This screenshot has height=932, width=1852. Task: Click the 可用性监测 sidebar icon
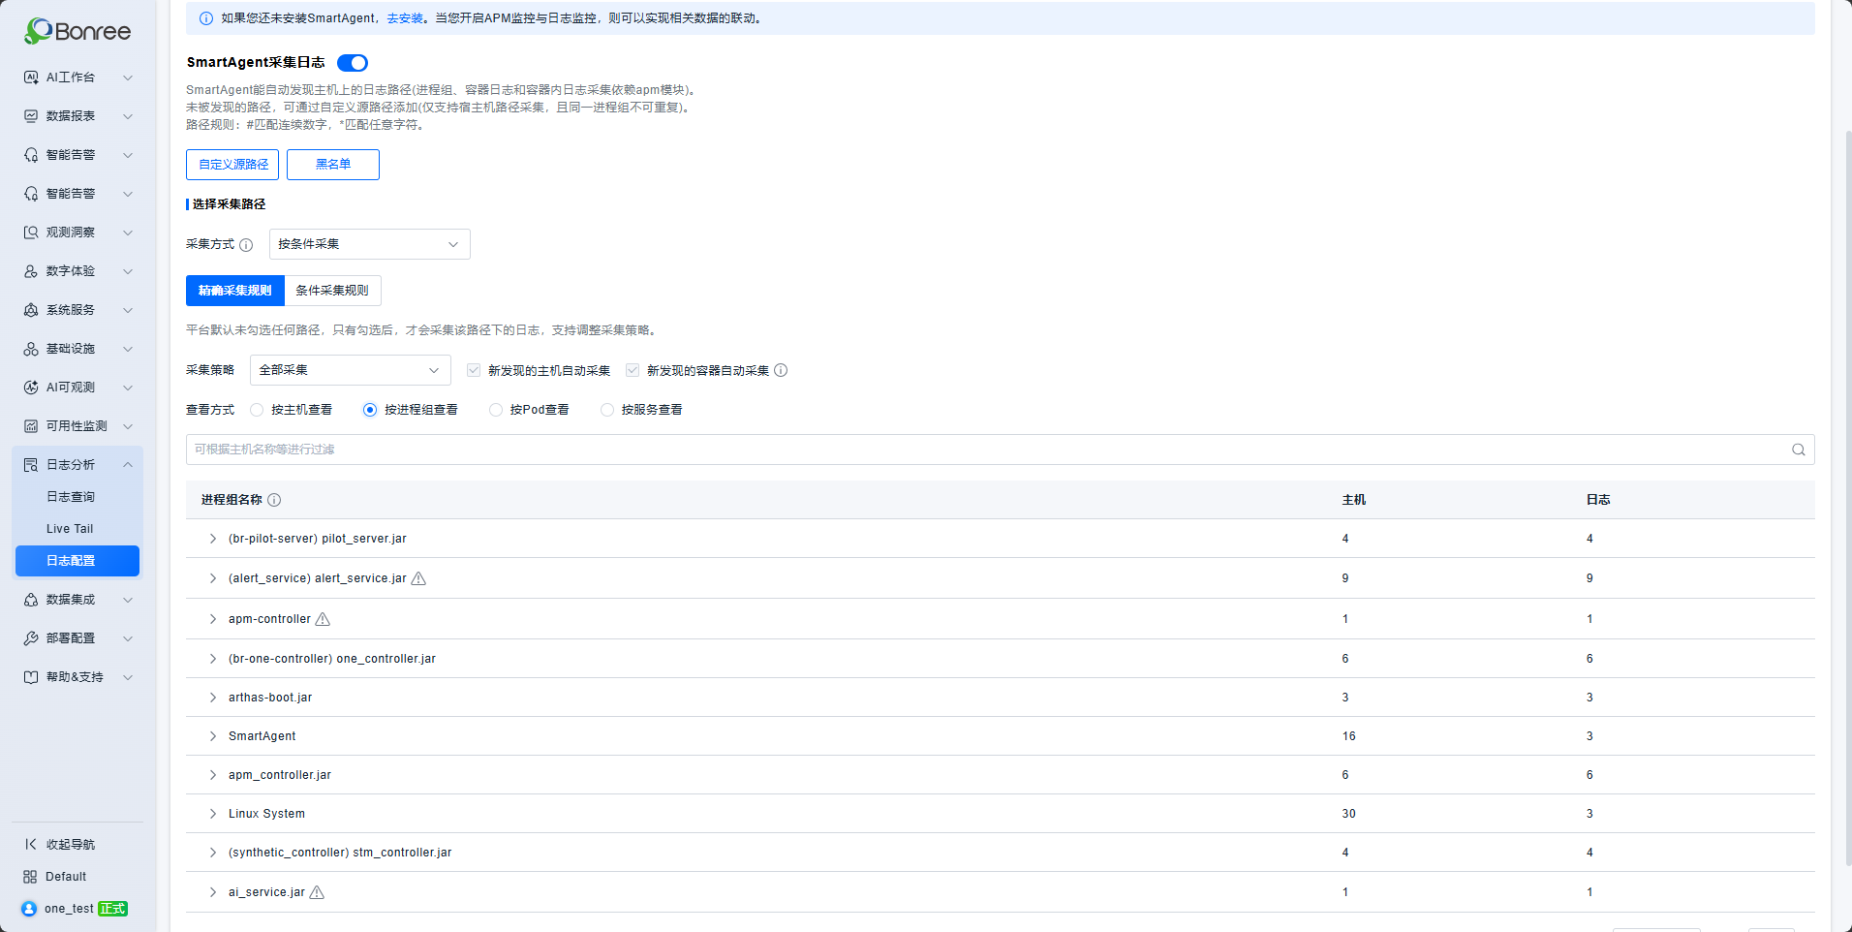31,426
